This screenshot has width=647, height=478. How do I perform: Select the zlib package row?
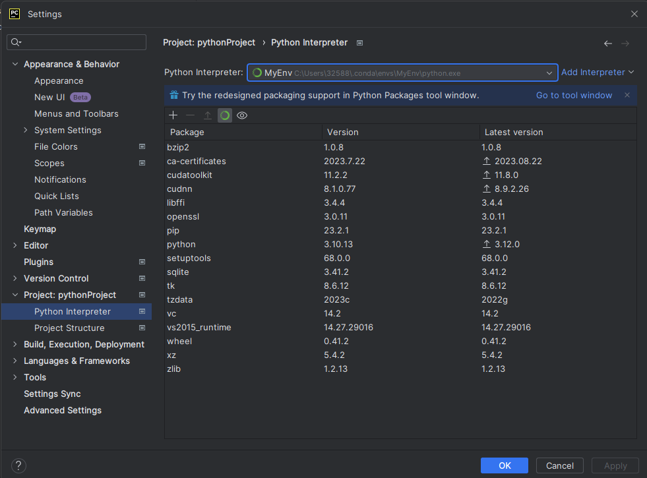click(x=400, y=369)
